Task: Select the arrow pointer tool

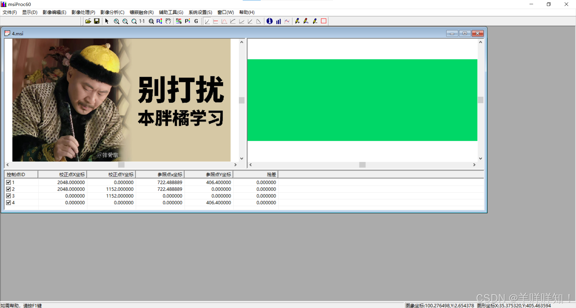Action: pos(107,21)
